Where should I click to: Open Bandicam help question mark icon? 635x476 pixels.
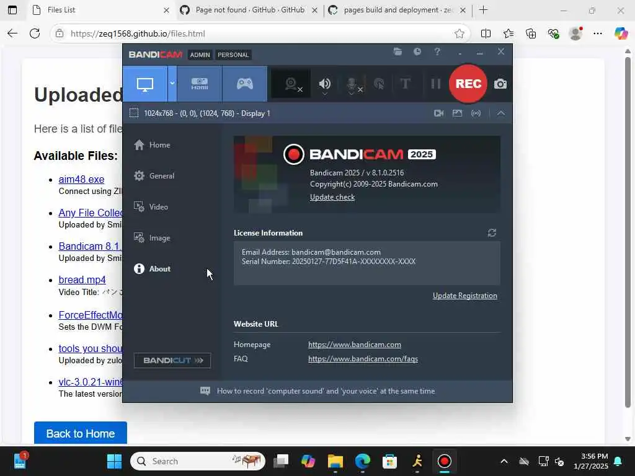(437, 52)
